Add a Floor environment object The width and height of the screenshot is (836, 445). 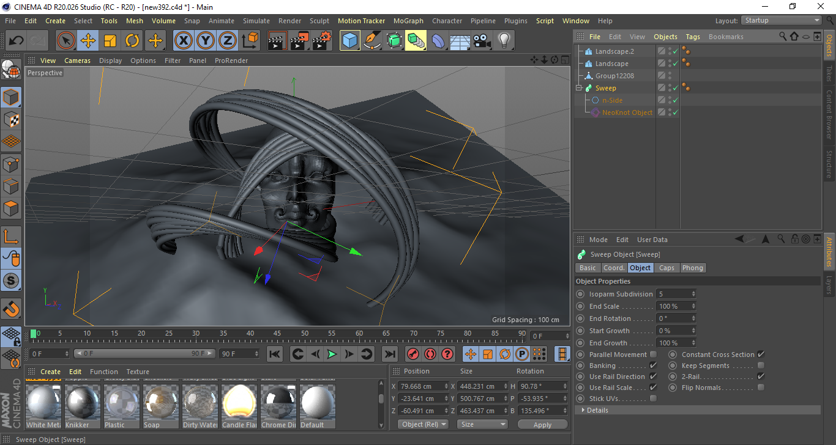pos(460,41)
